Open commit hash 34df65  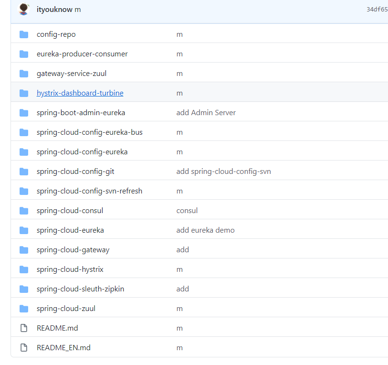[377, 10]
